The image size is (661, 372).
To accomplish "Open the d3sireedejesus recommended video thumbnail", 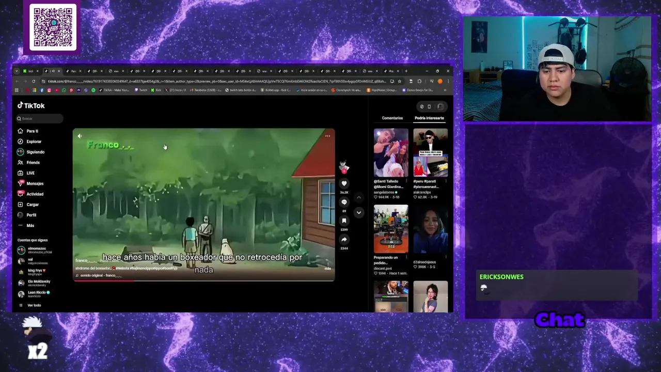I will click(430, 229).
